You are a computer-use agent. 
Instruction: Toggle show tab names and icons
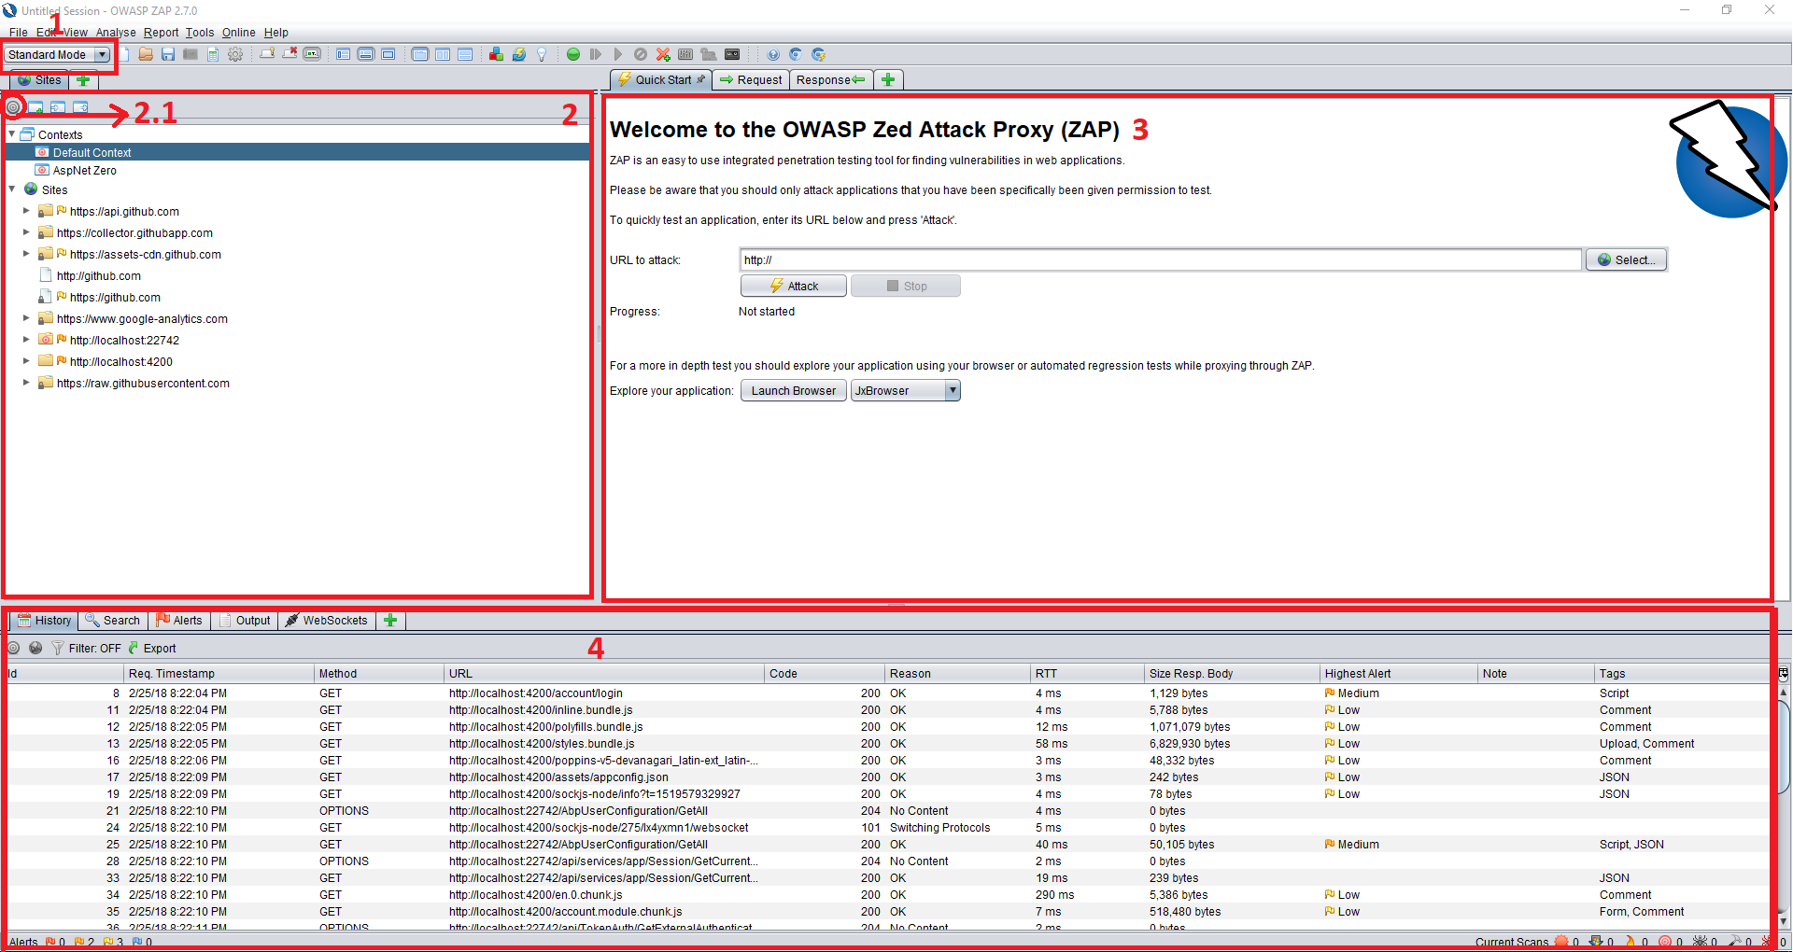tap(312, 54)
